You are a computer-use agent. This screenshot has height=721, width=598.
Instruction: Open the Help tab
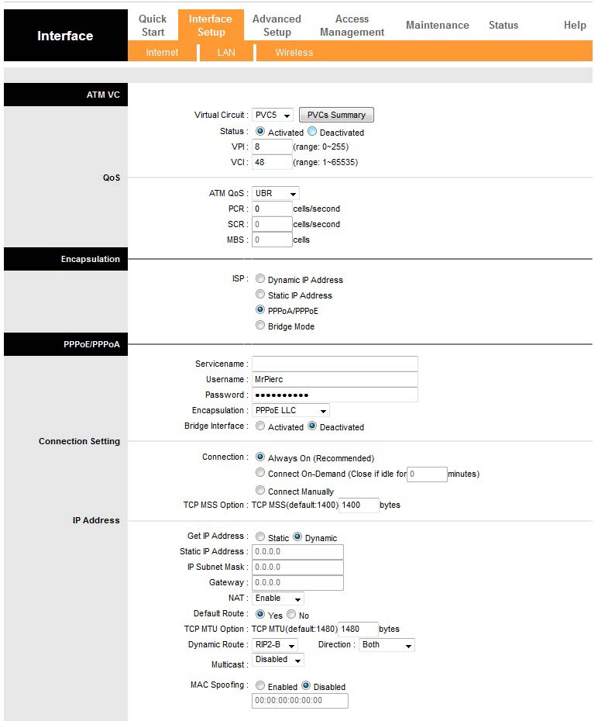pos(575,26)
